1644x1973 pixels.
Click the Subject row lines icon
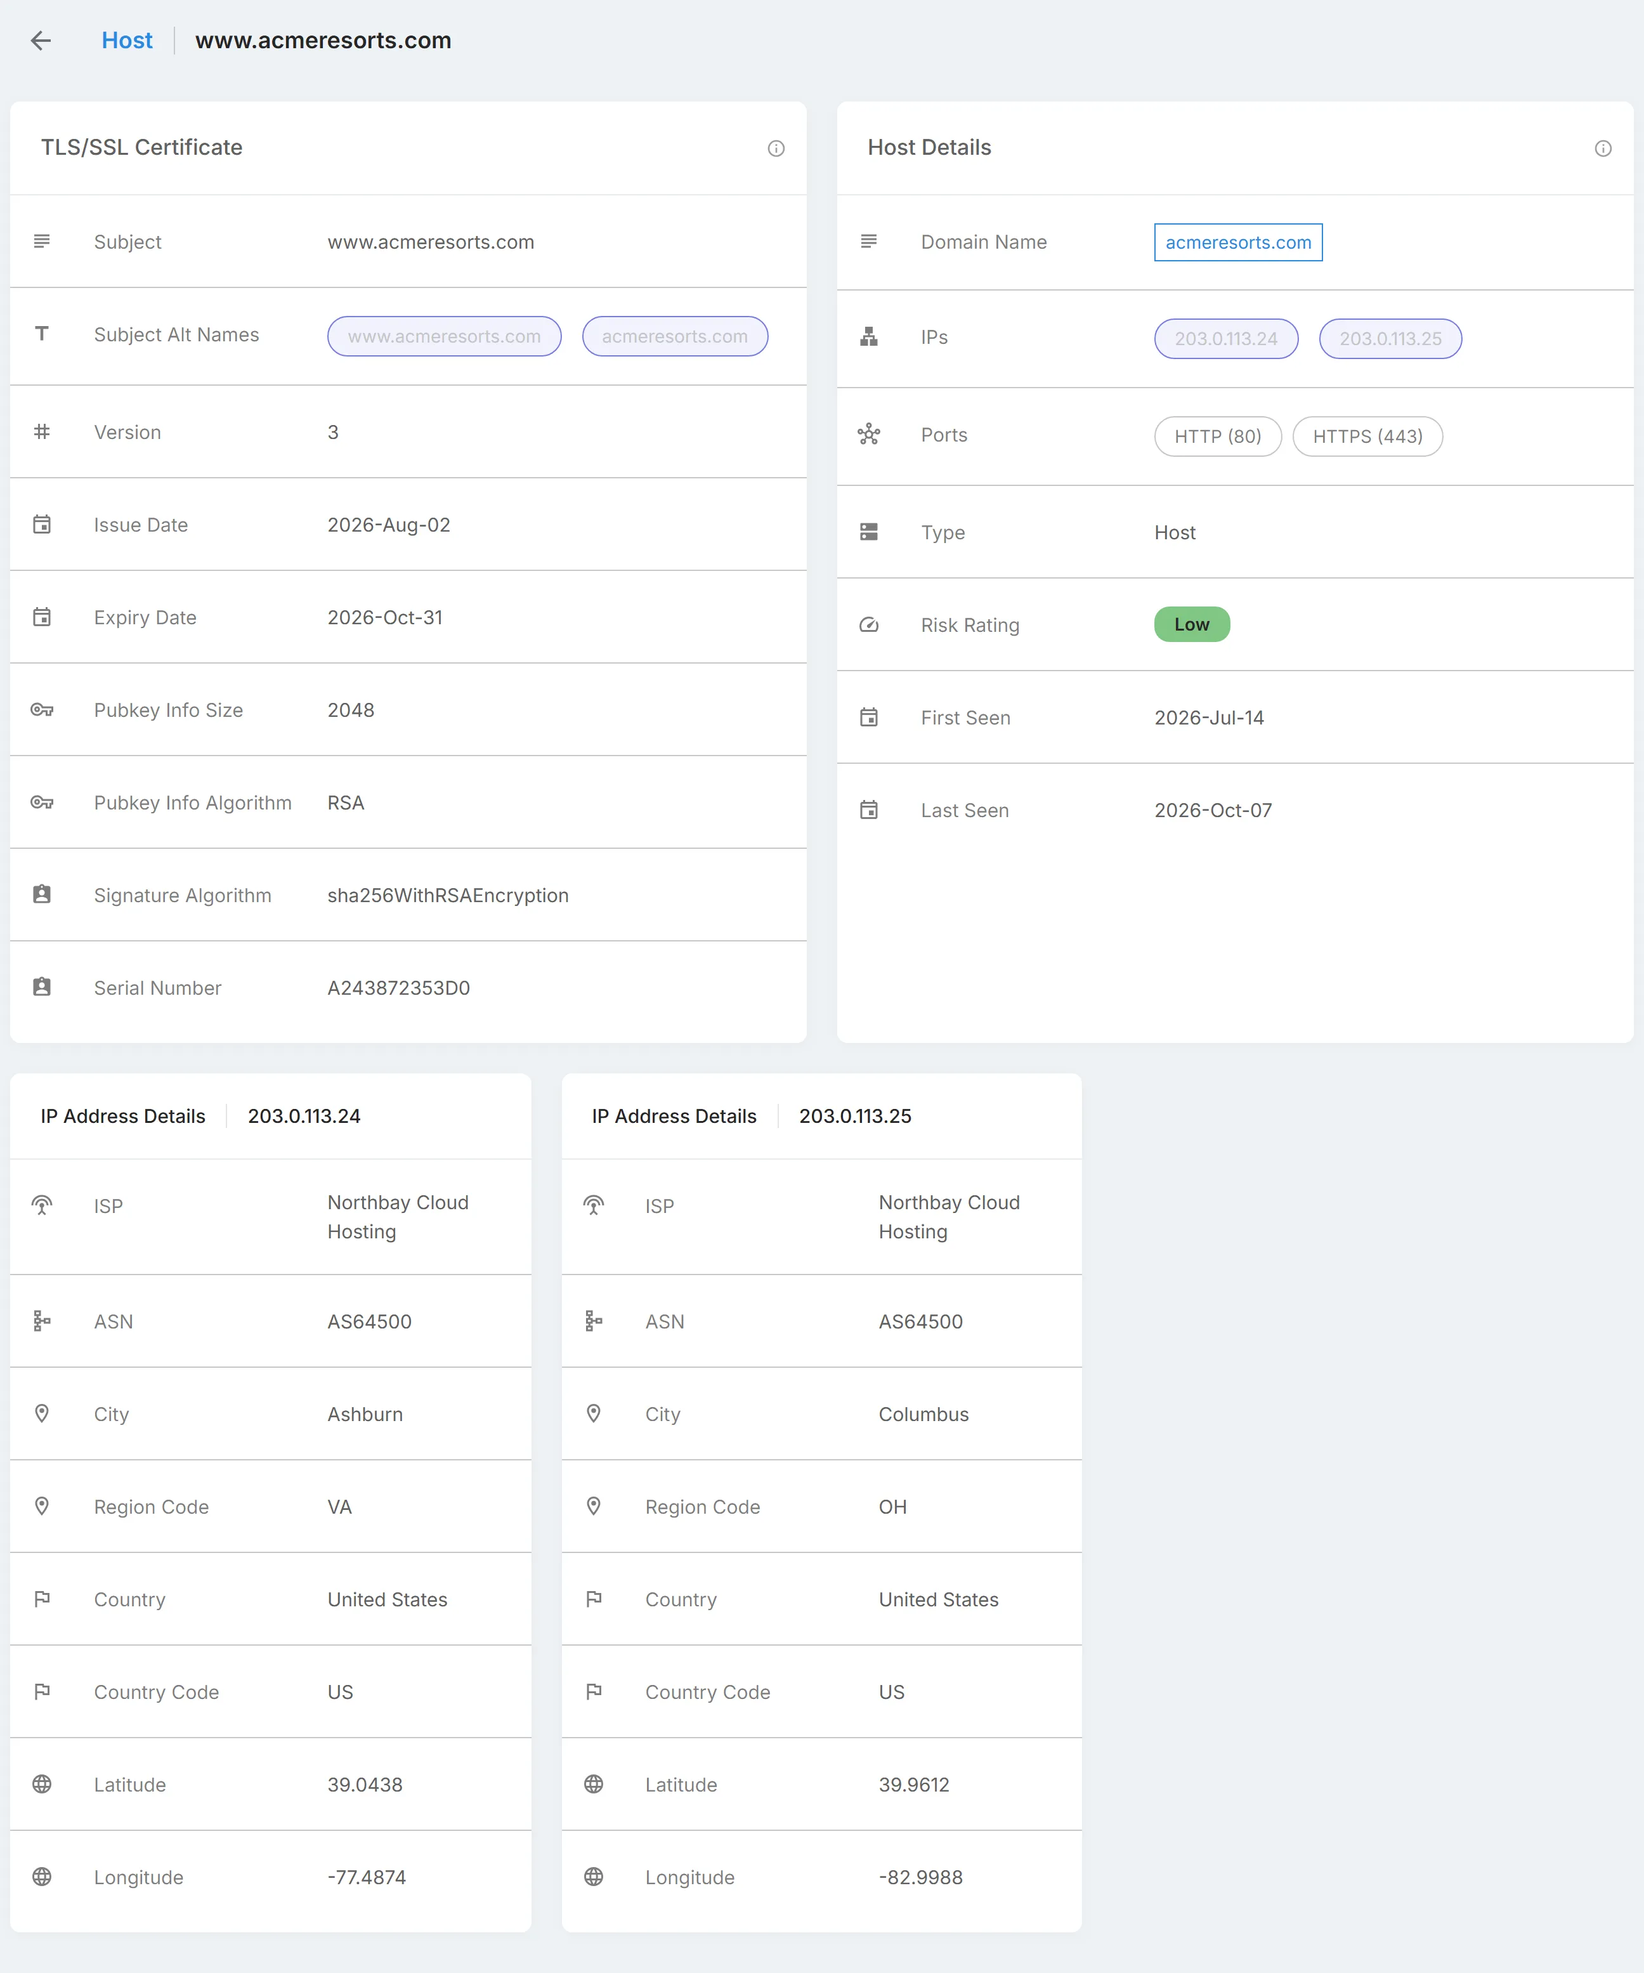(x=41, y=242)
